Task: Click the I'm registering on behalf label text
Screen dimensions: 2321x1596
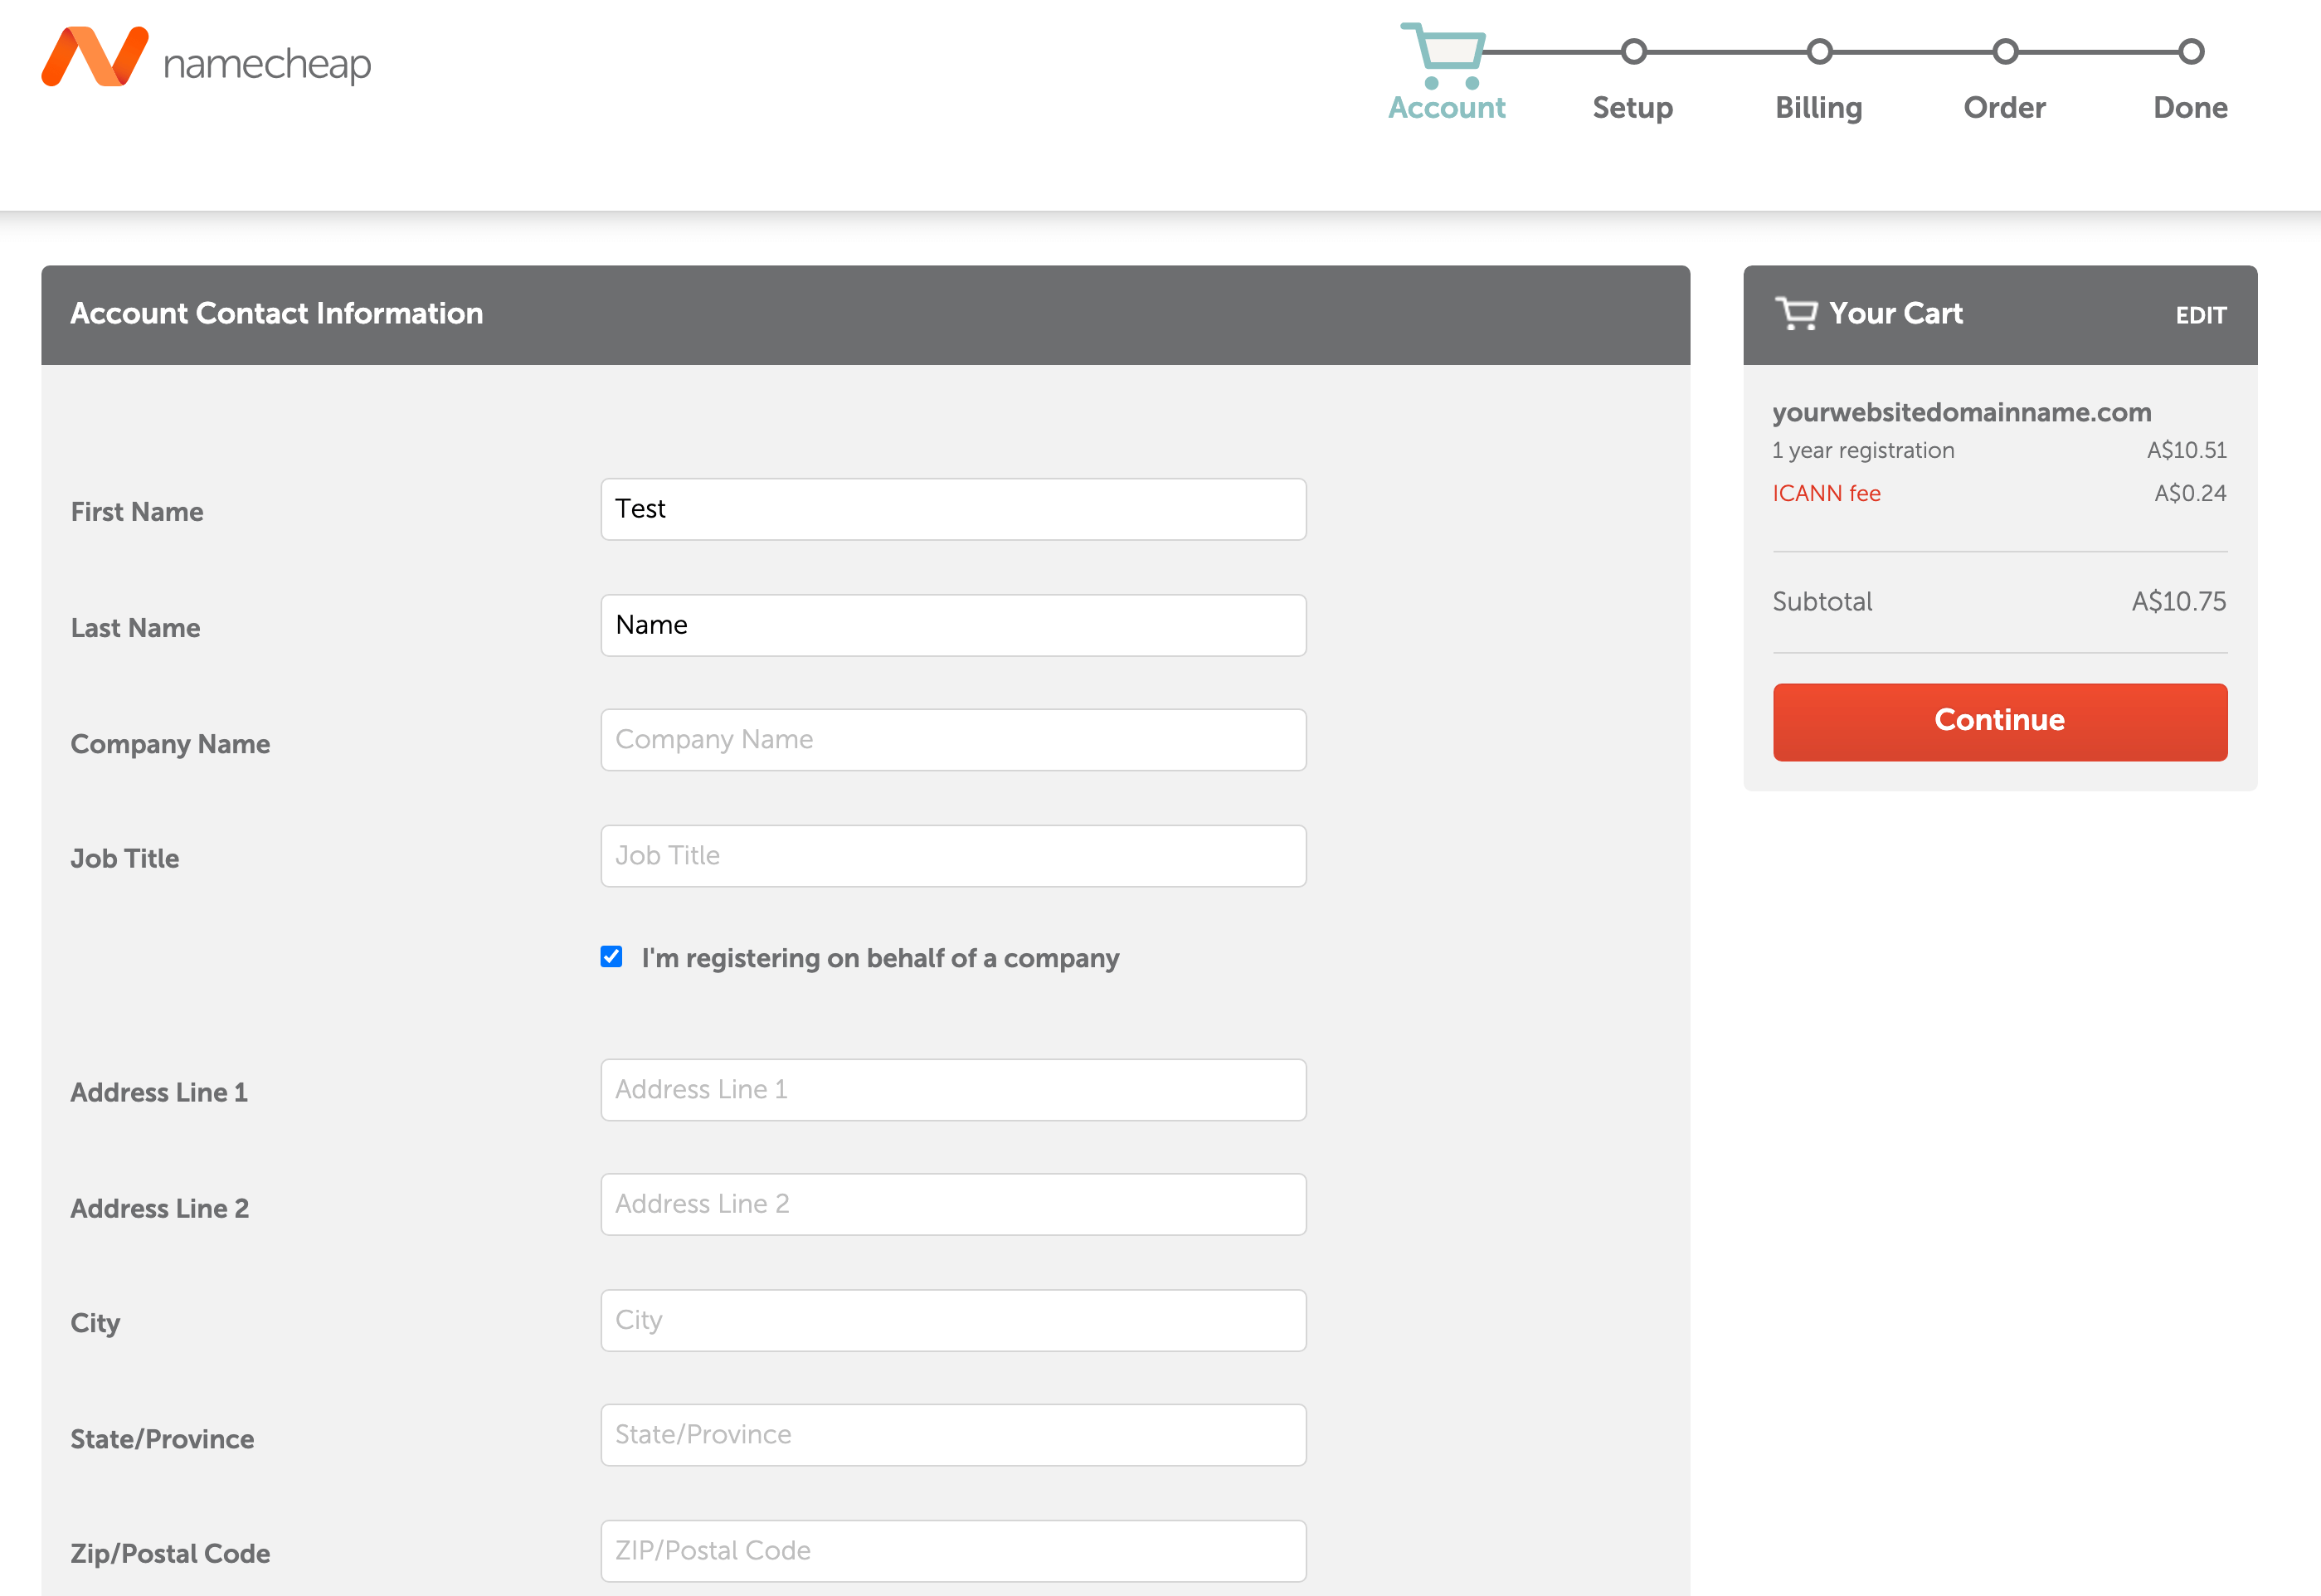Action: [880, 958]
